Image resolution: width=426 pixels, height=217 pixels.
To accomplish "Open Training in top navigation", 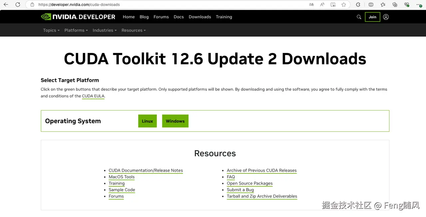I will coord(224,17).
